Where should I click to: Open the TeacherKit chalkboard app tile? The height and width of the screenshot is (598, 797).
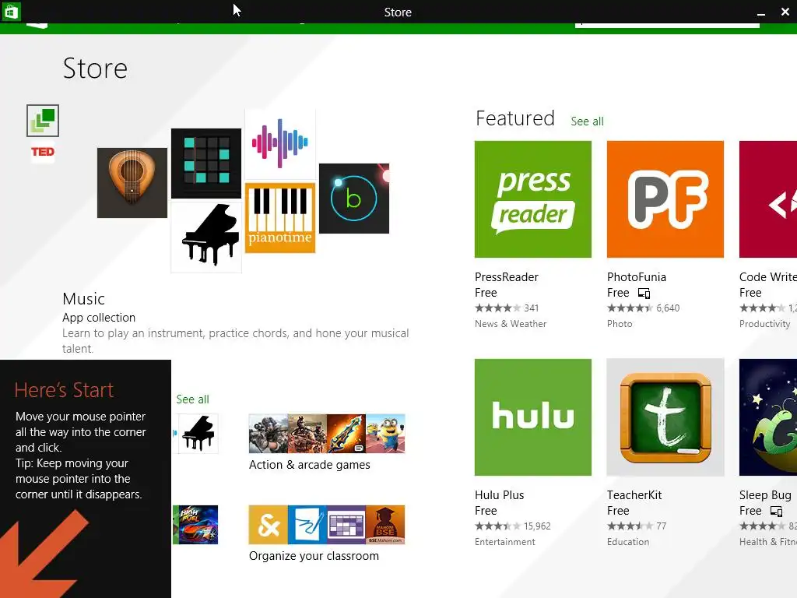pyautogui.click(x=665, y=417)
